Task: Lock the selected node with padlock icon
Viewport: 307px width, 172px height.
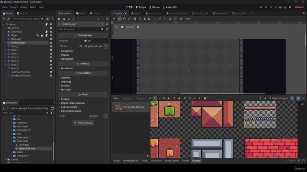Action: pos(170,19)
